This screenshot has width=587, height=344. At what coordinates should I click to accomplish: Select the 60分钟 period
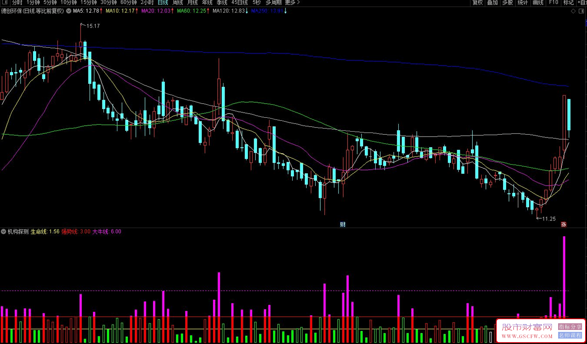tap(128, 3)
